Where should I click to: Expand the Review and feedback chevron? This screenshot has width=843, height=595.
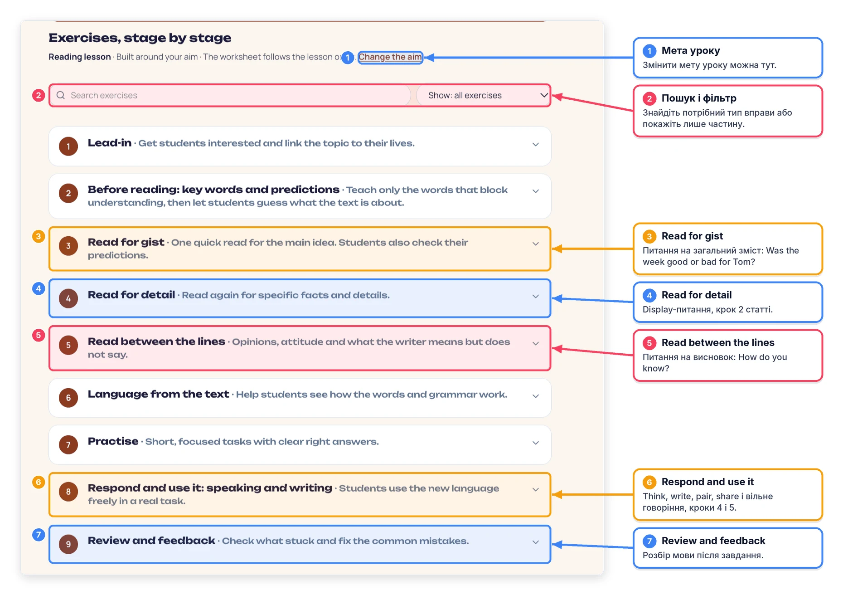point(536,542)
